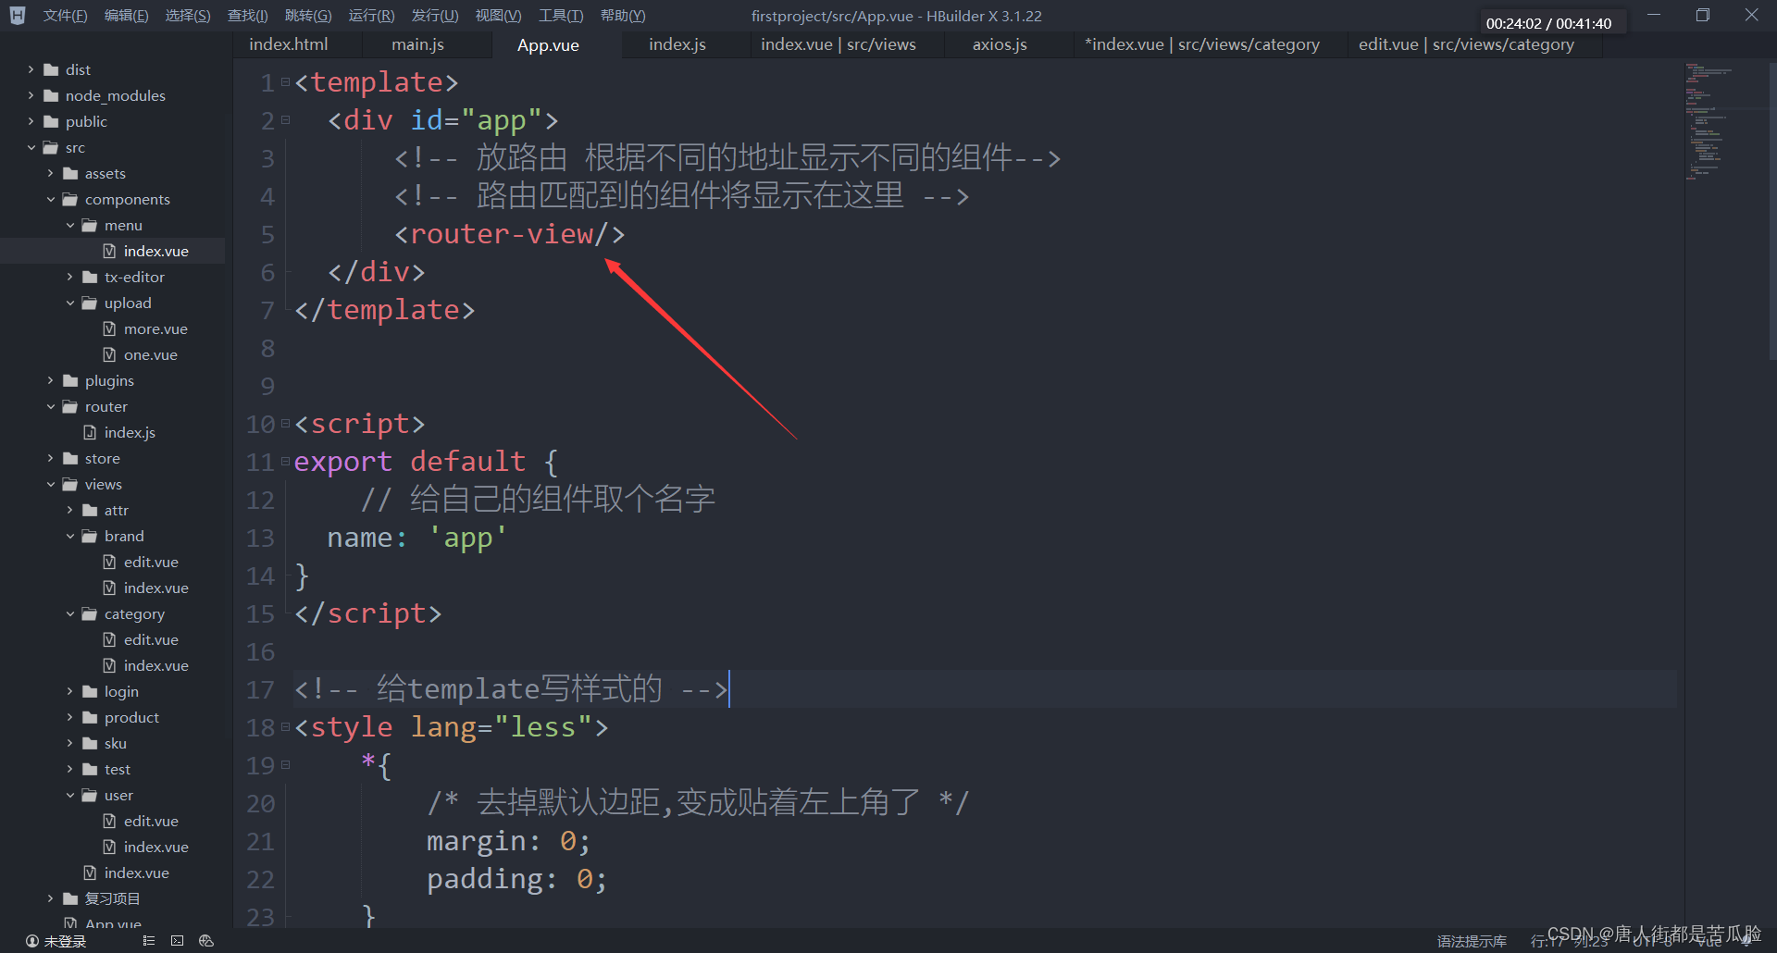This screenshot has height=953, width=1777.
Task: Switch to index.vue src/views tab
Action: point(839,44)
